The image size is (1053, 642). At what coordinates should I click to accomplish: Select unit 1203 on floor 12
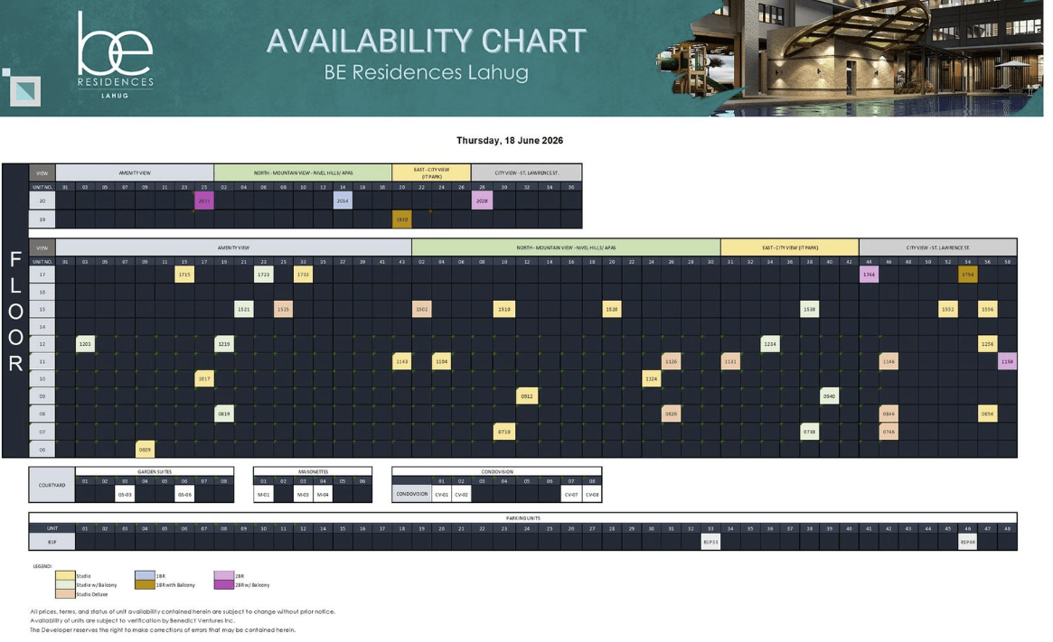[x=85, y=344]
